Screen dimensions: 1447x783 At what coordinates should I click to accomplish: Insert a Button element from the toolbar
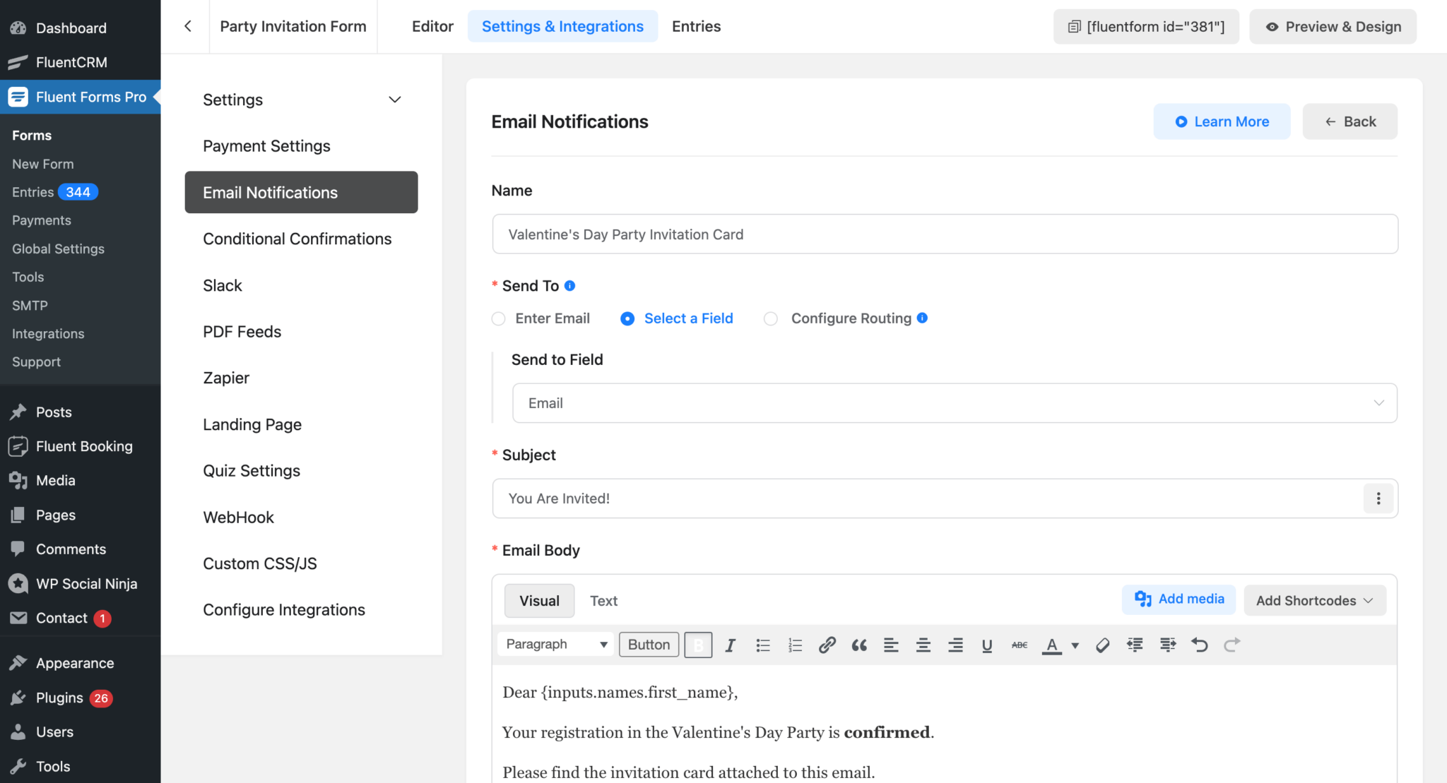tap(649, 645)
